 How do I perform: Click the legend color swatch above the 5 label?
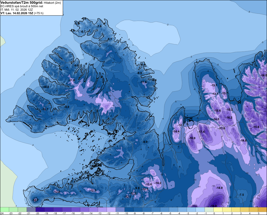(262, 209)
